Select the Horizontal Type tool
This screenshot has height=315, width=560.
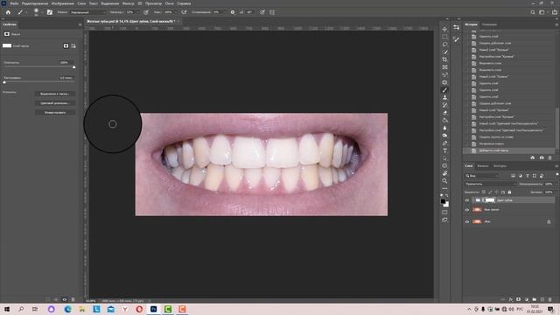pyautogui.click(x=444, y=150)
